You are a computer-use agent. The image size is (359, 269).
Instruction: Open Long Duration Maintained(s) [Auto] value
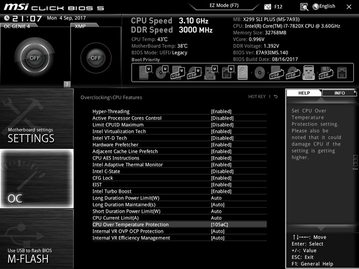(217, 205)
